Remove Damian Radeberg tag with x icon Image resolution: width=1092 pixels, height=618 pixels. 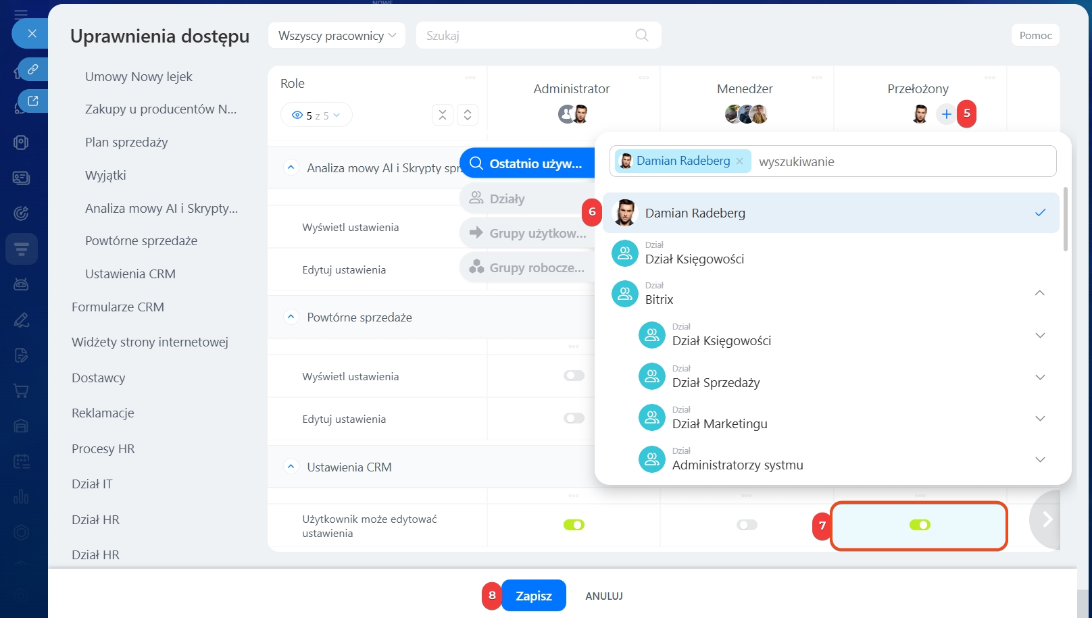point(739,161)
